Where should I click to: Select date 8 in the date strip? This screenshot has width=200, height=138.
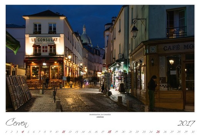pos(45,132)
